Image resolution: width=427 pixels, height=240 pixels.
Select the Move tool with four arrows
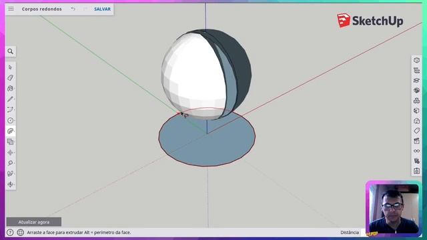pos(11,153)
